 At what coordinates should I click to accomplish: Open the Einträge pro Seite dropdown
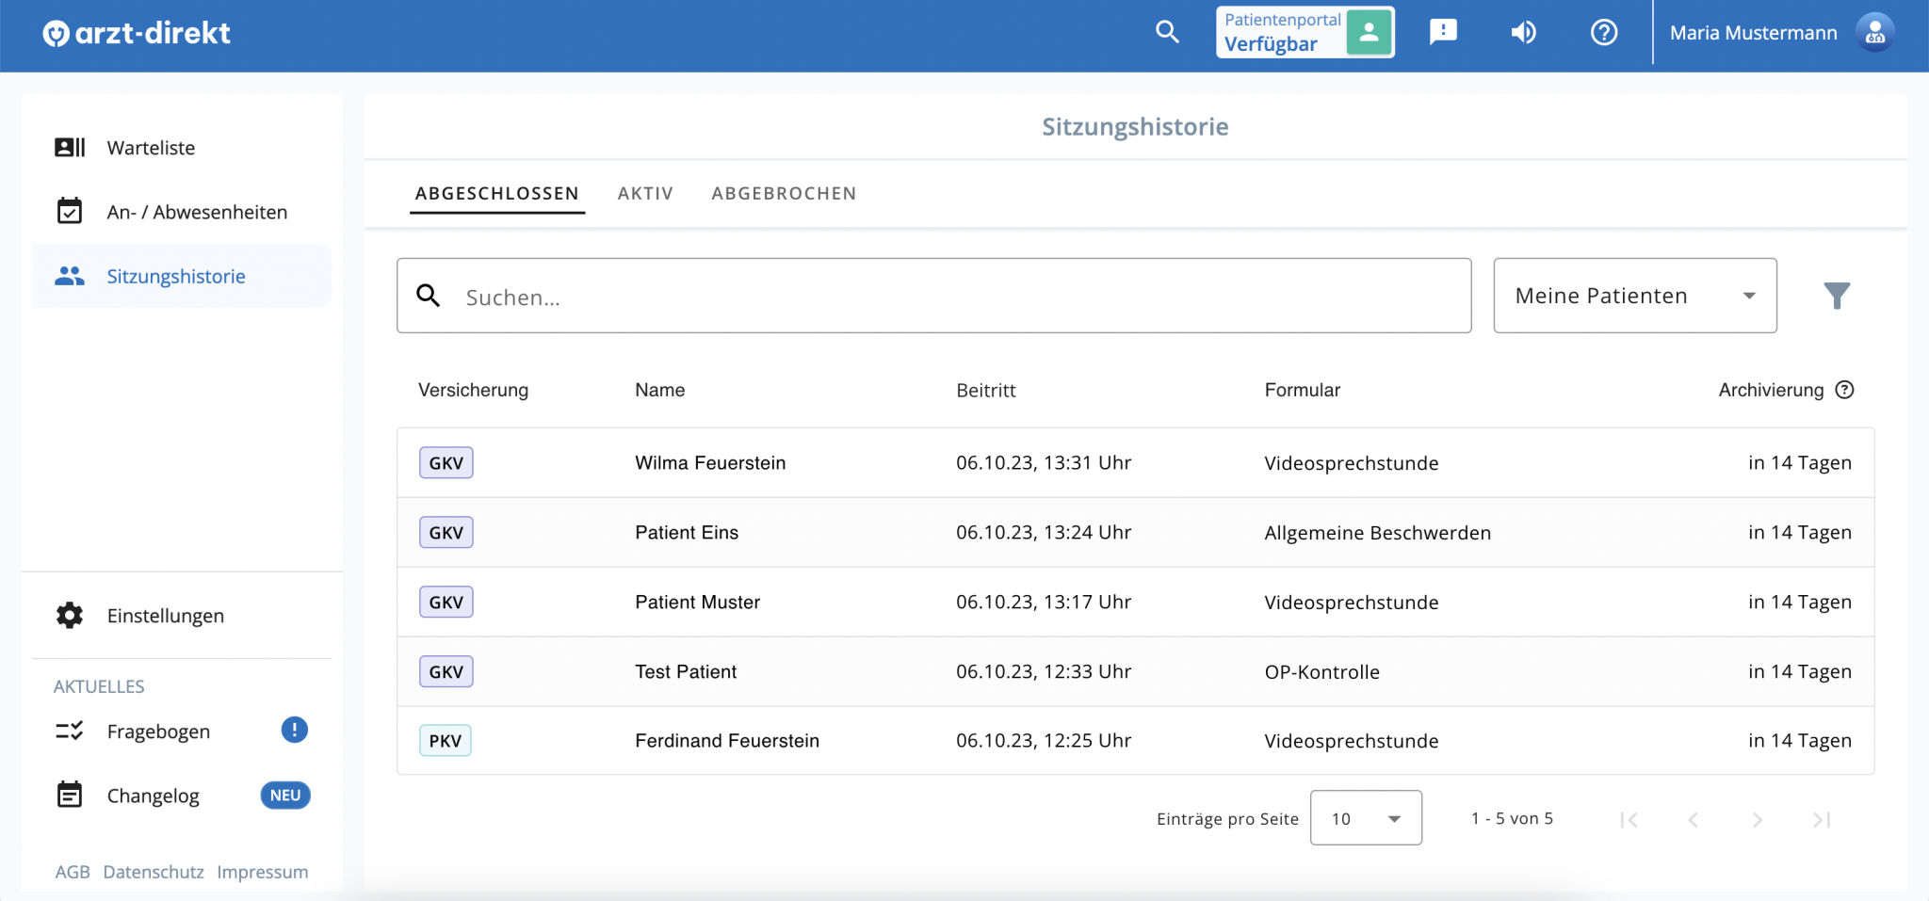[1366, 817]
